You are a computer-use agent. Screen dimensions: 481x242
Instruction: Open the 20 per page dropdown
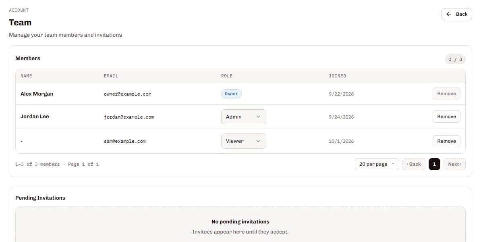(x=377, y=164)
